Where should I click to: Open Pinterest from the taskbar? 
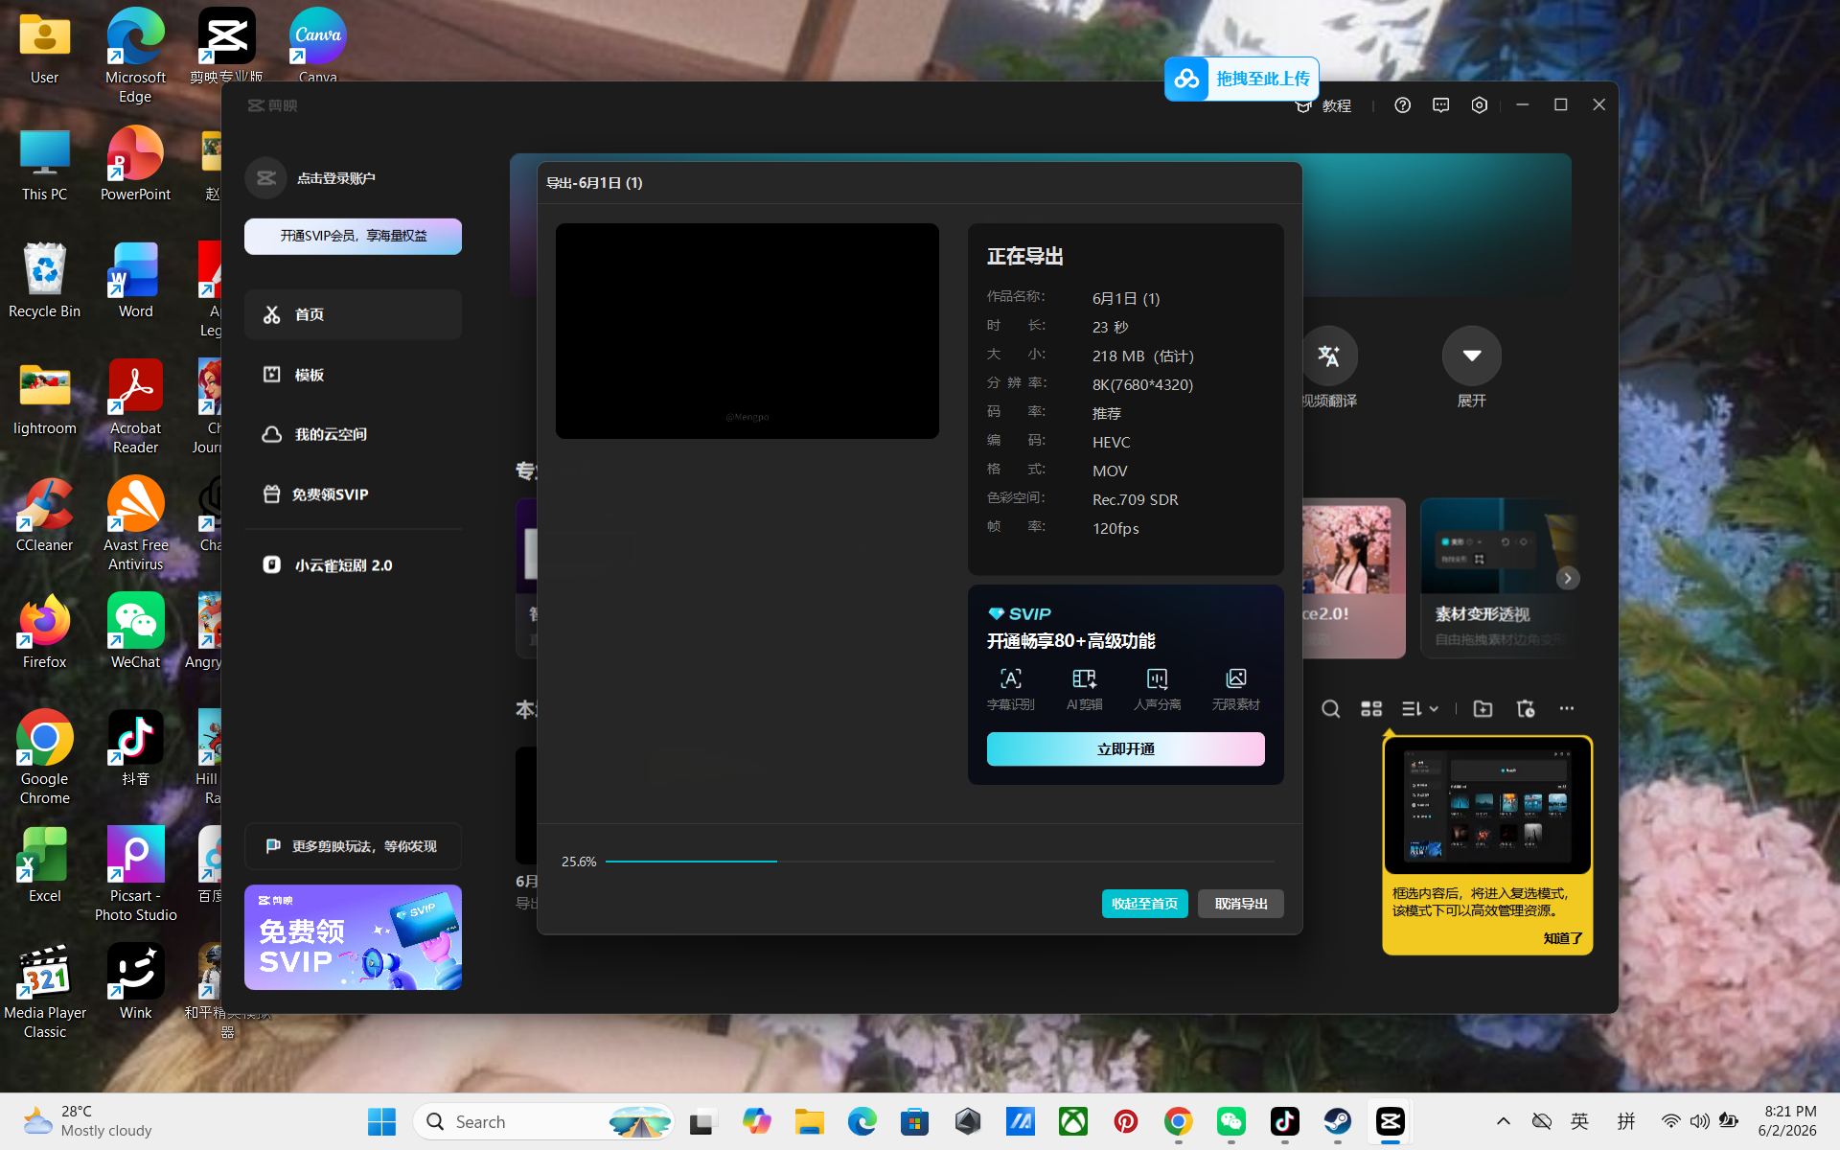coord(1125,1121)
